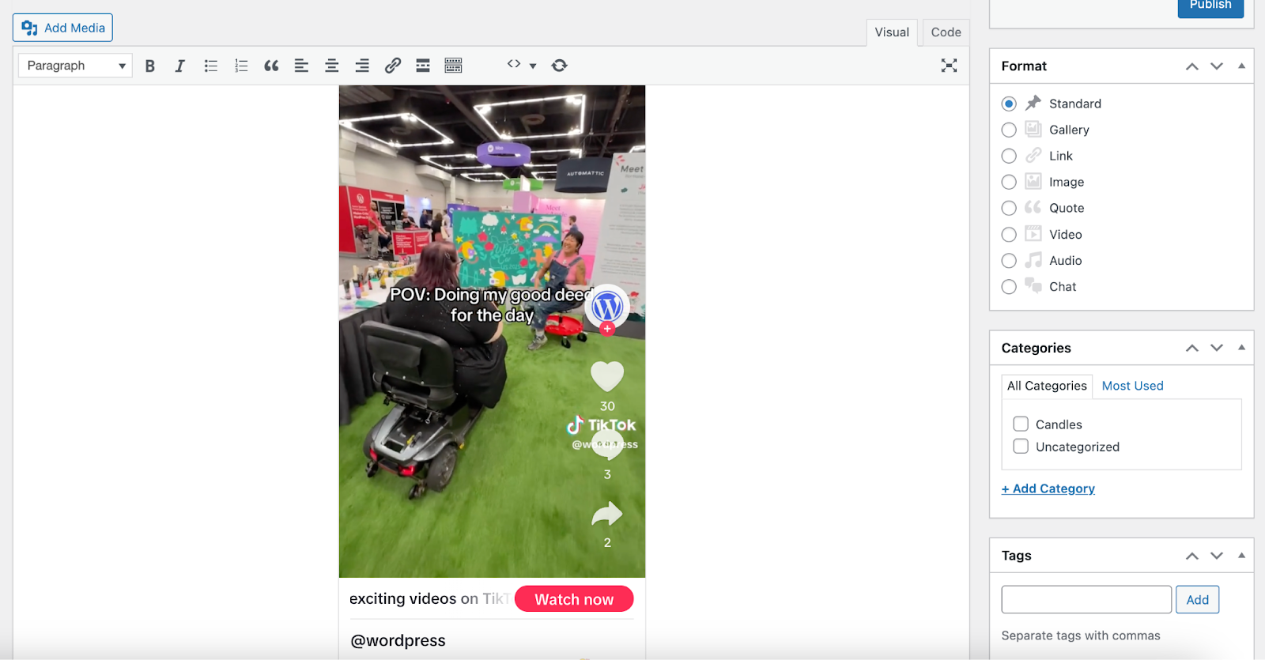The width and height of the screenshot is (1265, 660).
Task: Click the + Add Category link
Action: point(1048,488)
